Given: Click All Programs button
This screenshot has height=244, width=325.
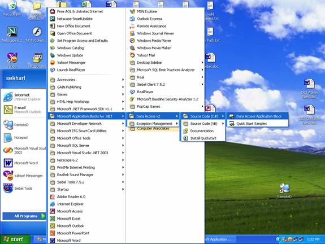Looking at the screenshot, I should click(24, 216).
